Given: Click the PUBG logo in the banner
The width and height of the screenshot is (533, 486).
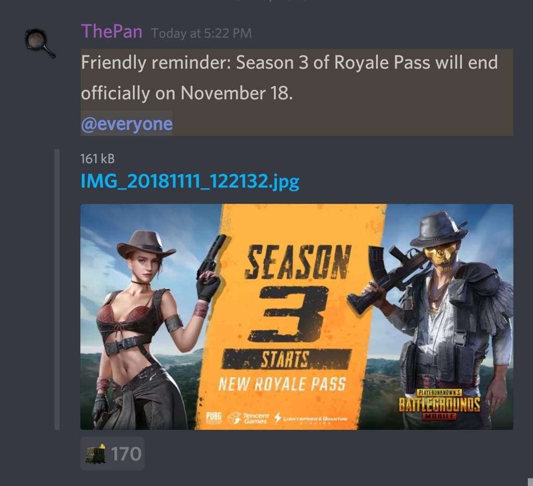Looking at the screenshot, I should pyautogui.click(x=213, y=417).
